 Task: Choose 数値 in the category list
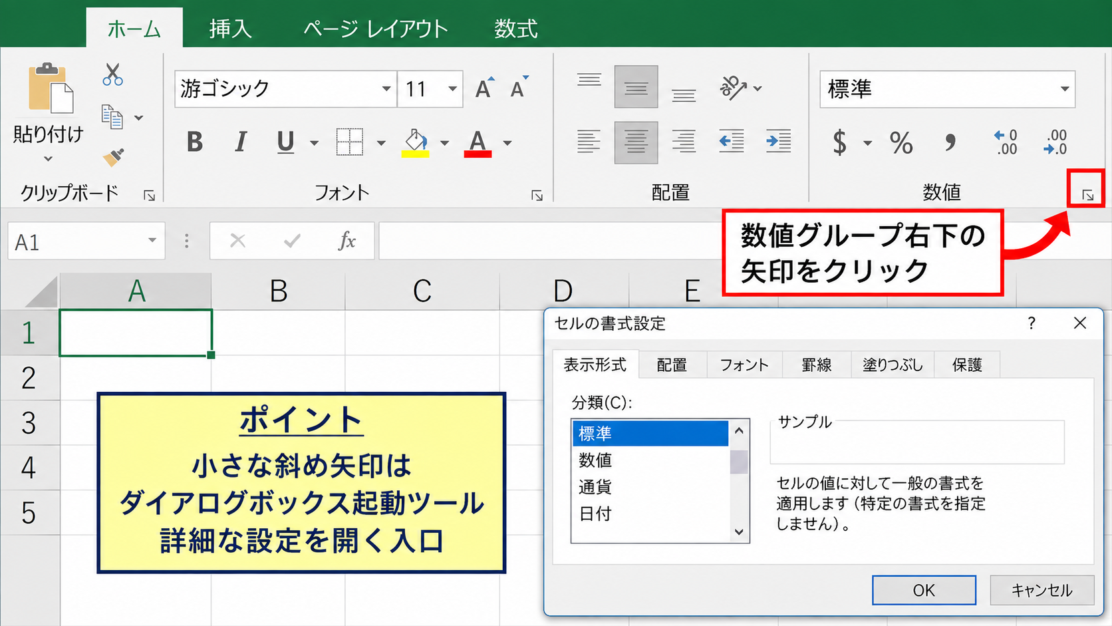tap(650, 460)
